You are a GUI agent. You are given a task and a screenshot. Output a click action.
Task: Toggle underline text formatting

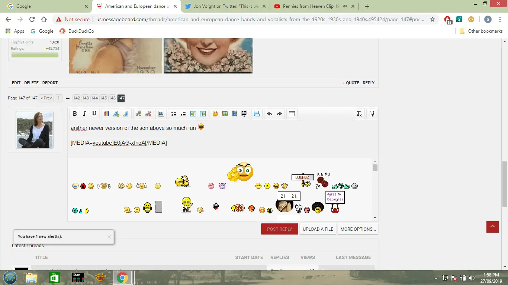[x=94, y=114]
